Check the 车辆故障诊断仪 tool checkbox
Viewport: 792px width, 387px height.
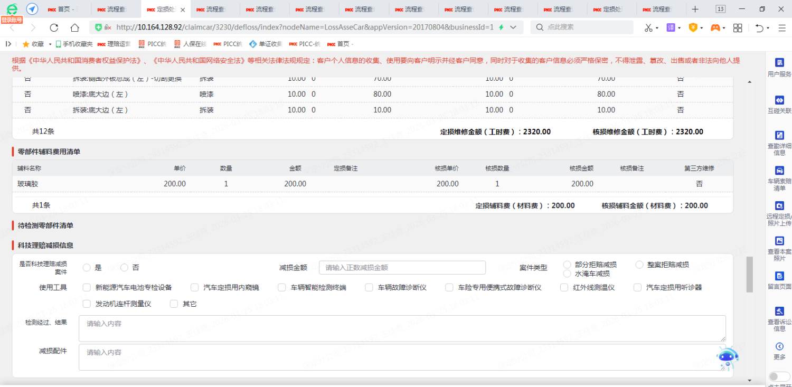click(369, 288)
